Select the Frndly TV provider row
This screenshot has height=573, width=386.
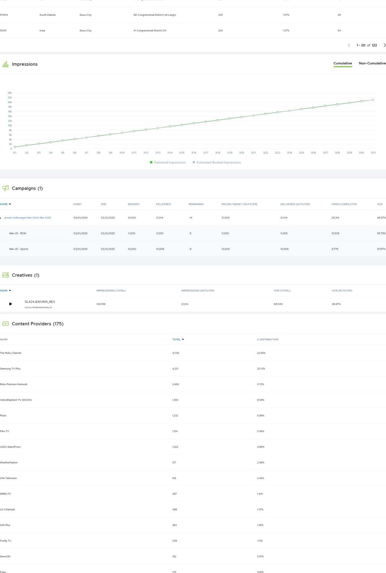pos(193,541)
